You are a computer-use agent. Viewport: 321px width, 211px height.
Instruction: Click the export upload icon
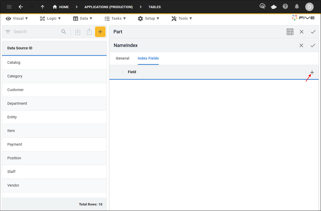click(x=89, y=32)
